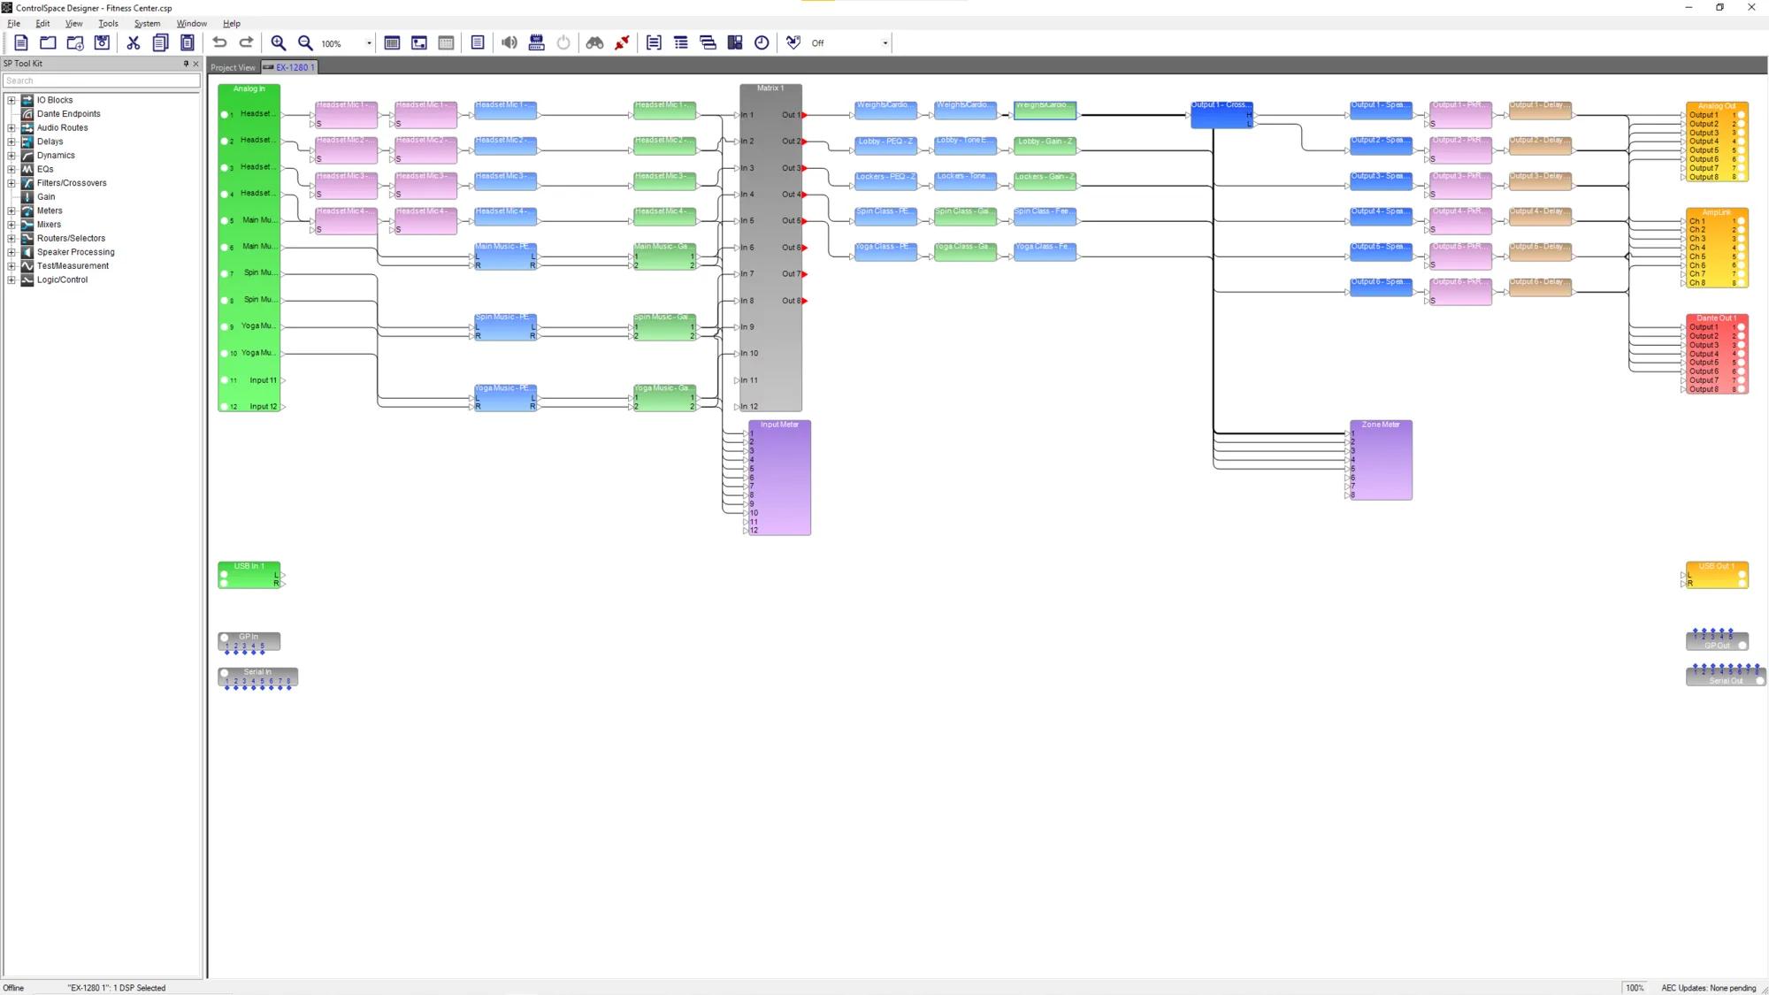This screenshot has height=995, width=1769.
Task: Click the New file toolbar icon
Action: [21, 42]
